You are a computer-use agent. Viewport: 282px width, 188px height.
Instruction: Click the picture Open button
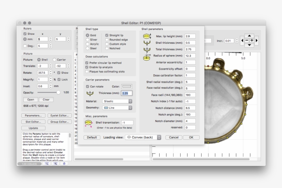pyautogui.click(x=31, y=100)
